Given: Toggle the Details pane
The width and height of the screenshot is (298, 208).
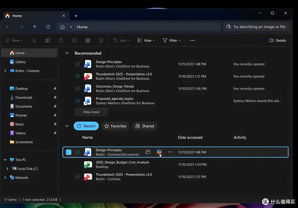Looking at the screenshot, I should [277, 40].
